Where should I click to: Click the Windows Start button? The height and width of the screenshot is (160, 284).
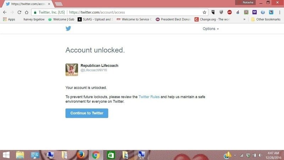click(x=6, y=155)
